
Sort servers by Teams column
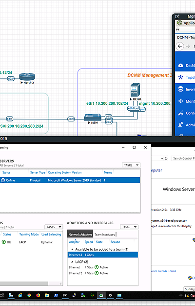(x=108, y=172)
